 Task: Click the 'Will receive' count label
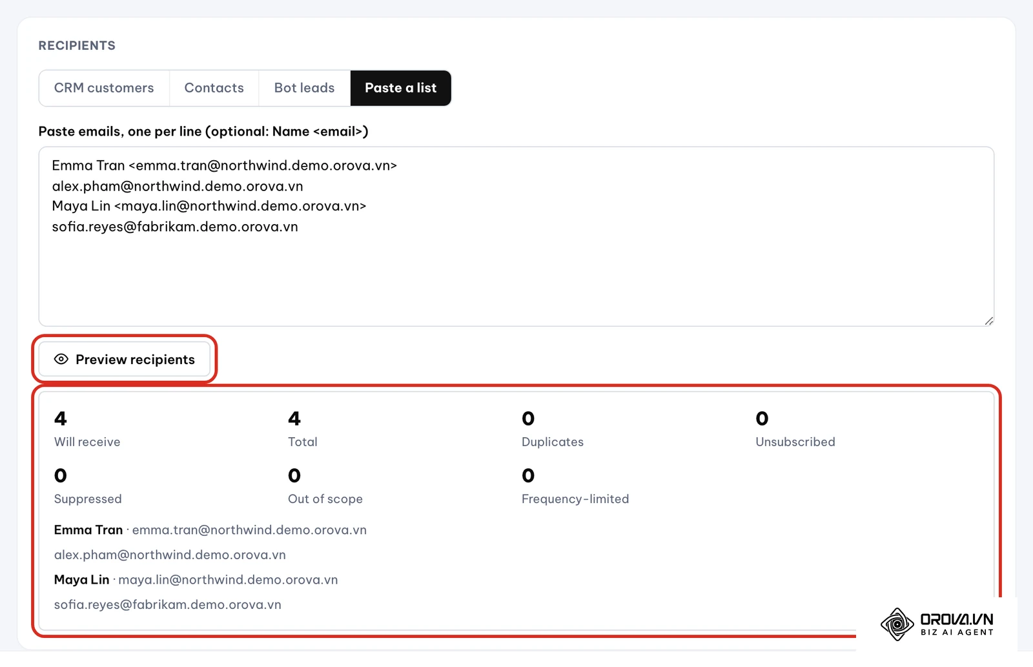point(87,442)
